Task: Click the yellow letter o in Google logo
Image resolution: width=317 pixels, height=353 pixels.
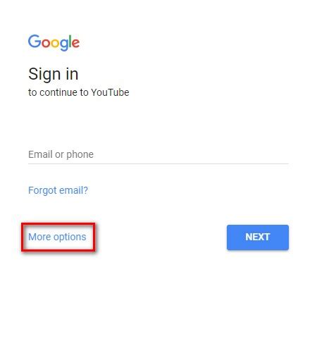Action: (x=55, y=43)
